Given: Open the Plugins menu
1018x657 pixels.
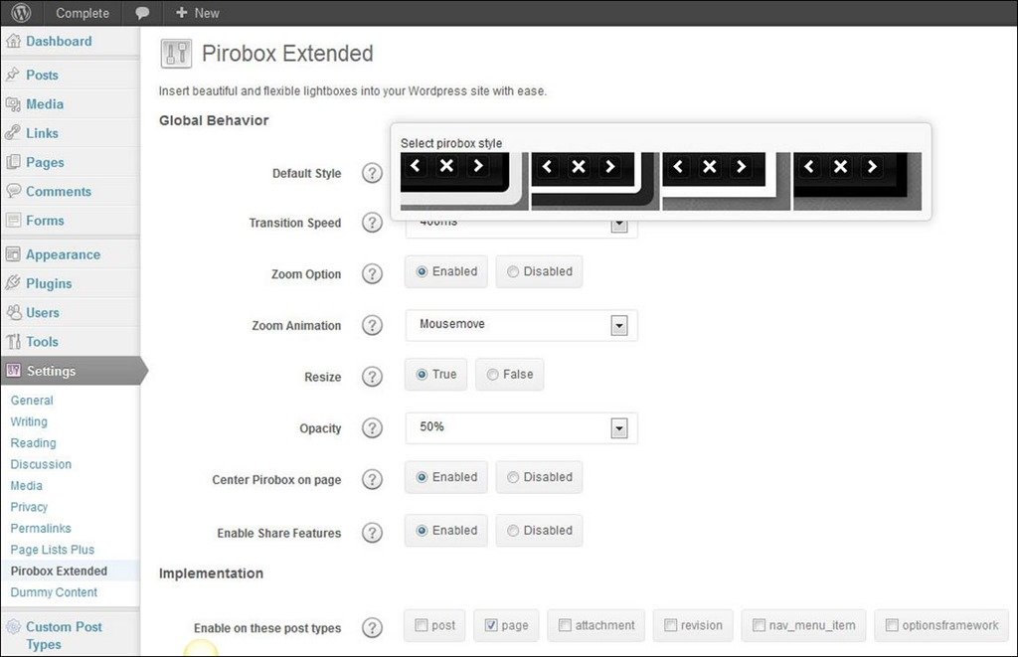Looking at the screenshot, I should (x=49, y=283).
